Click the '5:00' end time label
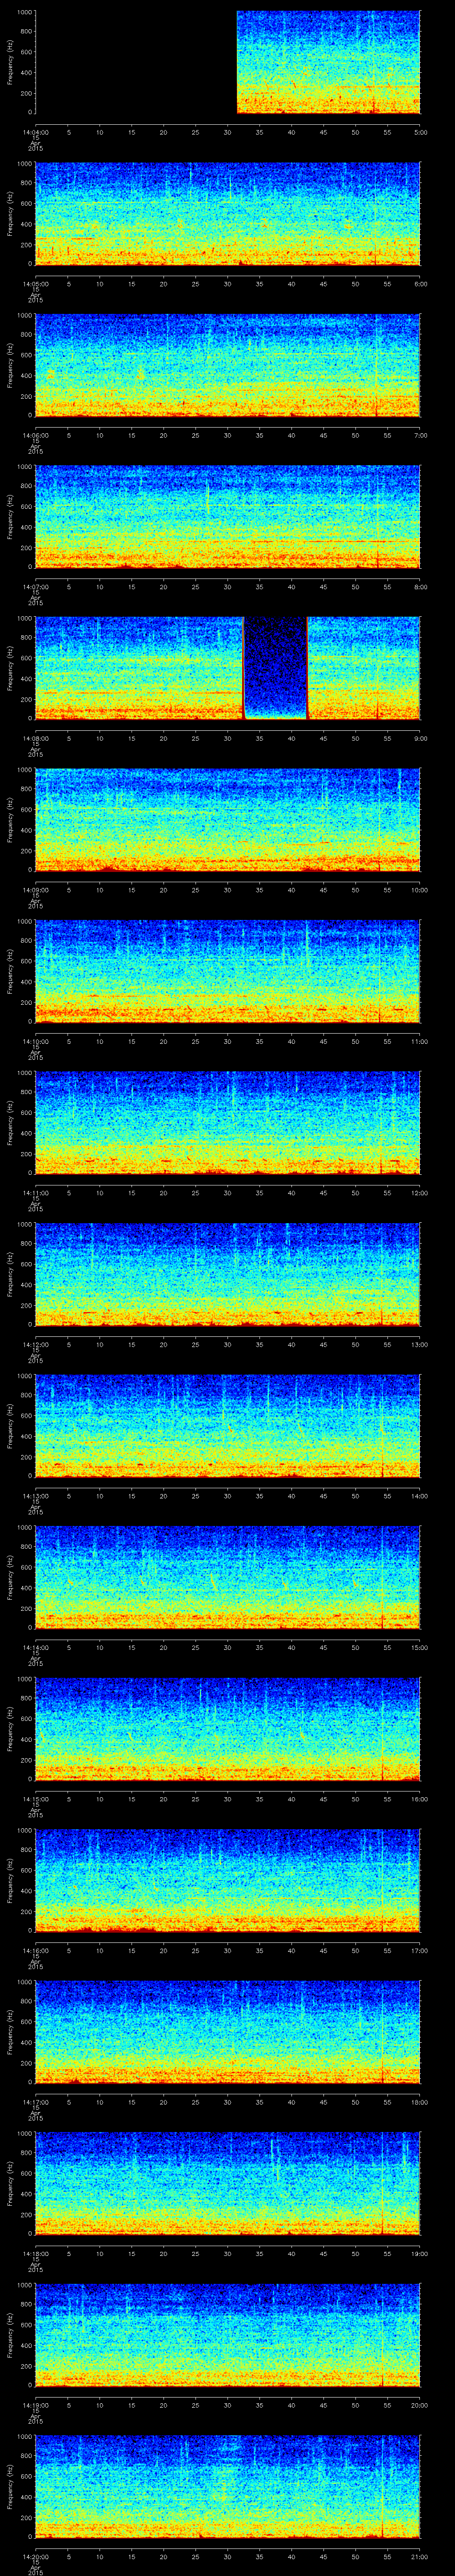This screenshot has height=2576, width=455. tap(420, 132)
